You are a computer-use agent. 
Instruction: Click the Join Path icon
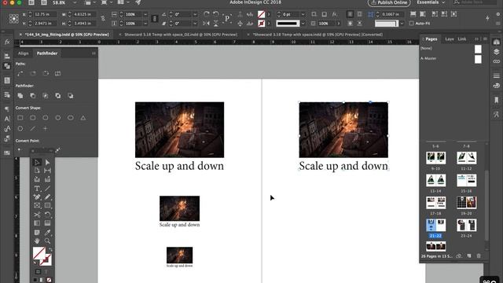(x=20, y=73)
